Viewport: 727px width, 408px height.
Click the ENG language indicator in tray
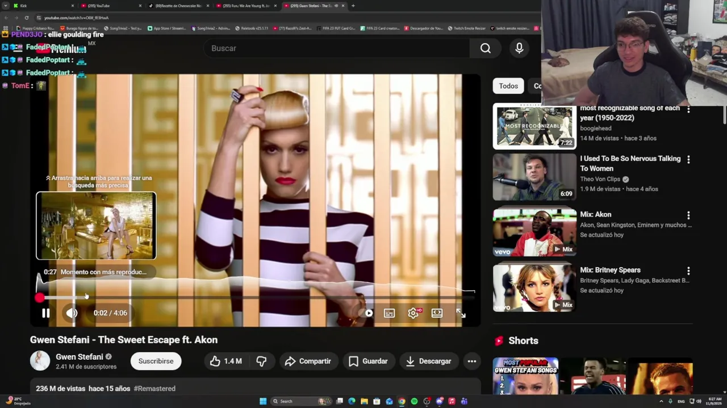click(681, 401)
